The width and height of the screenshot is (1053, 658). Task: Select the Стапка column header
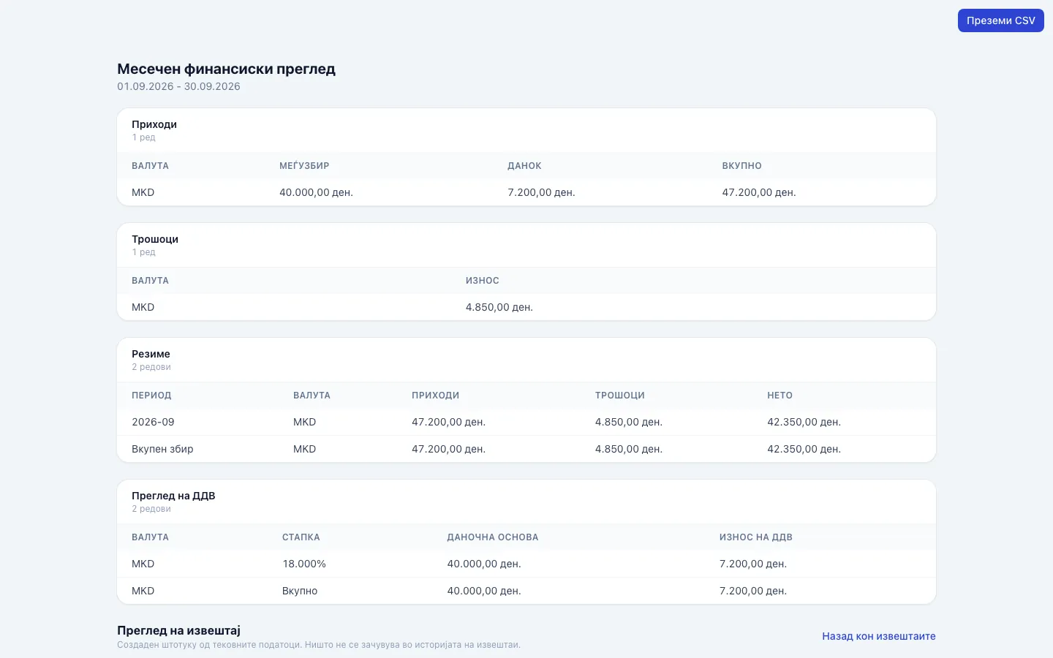click(x=301, y=537)
